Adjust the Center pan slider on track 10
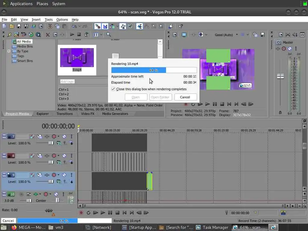The height and width of the screenshot is (231, 308). 57,200
